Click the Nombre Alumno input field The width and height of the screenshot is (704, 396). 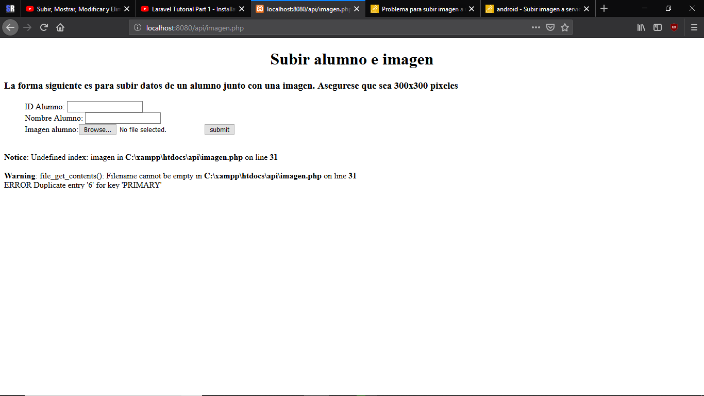(123, 118)
